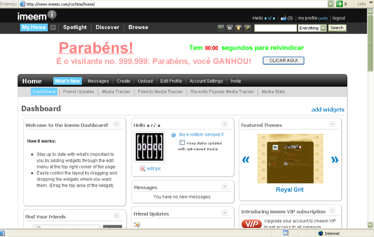Screen dimensions: 374x237
Task: Click the speech bubble status icon
Action: click(173, 135)
